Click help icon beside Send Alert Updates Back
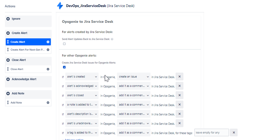The height and width of the screenshot is (140, 262). point(112,39)
